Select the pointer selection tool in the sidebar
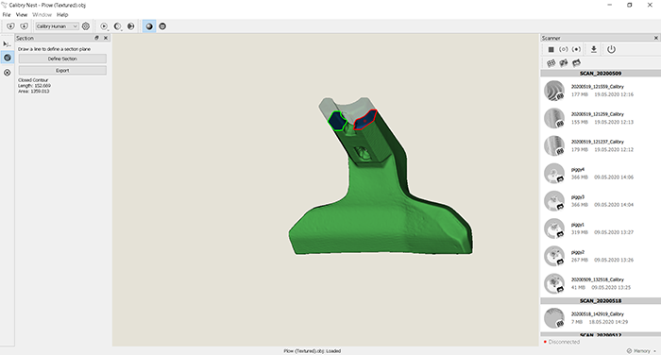The width and height of the screenshot is (661, 355). click(7, 43)
